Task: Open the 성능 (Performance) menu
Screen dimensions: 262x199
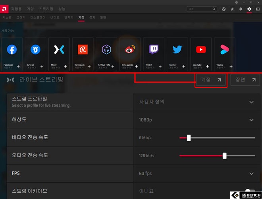Action: 62,9
